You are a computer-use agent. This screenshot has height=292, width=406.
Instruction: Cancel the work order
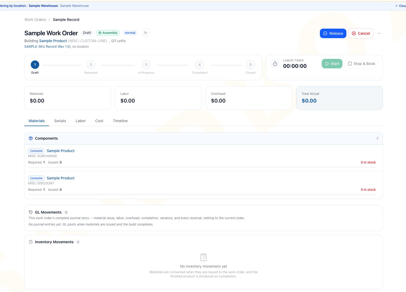pos(361,33)
